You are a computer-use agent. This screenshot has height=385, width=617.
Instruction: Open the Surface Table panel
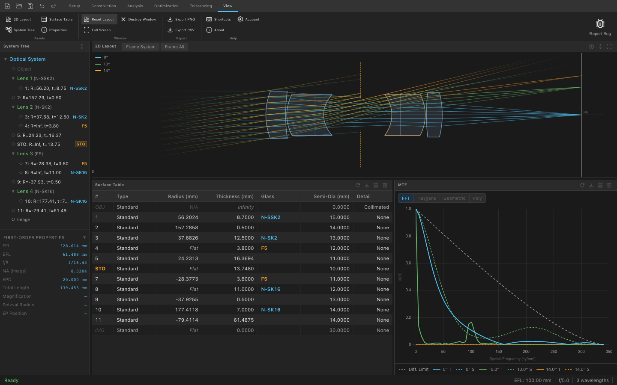point(57,19)
